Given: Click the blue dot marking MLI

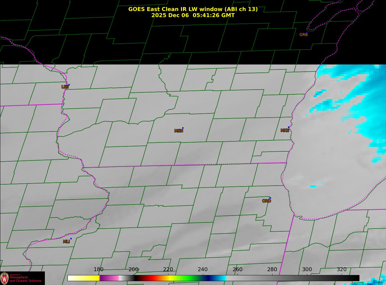Looking at the screenshot, I should [71, 239].
